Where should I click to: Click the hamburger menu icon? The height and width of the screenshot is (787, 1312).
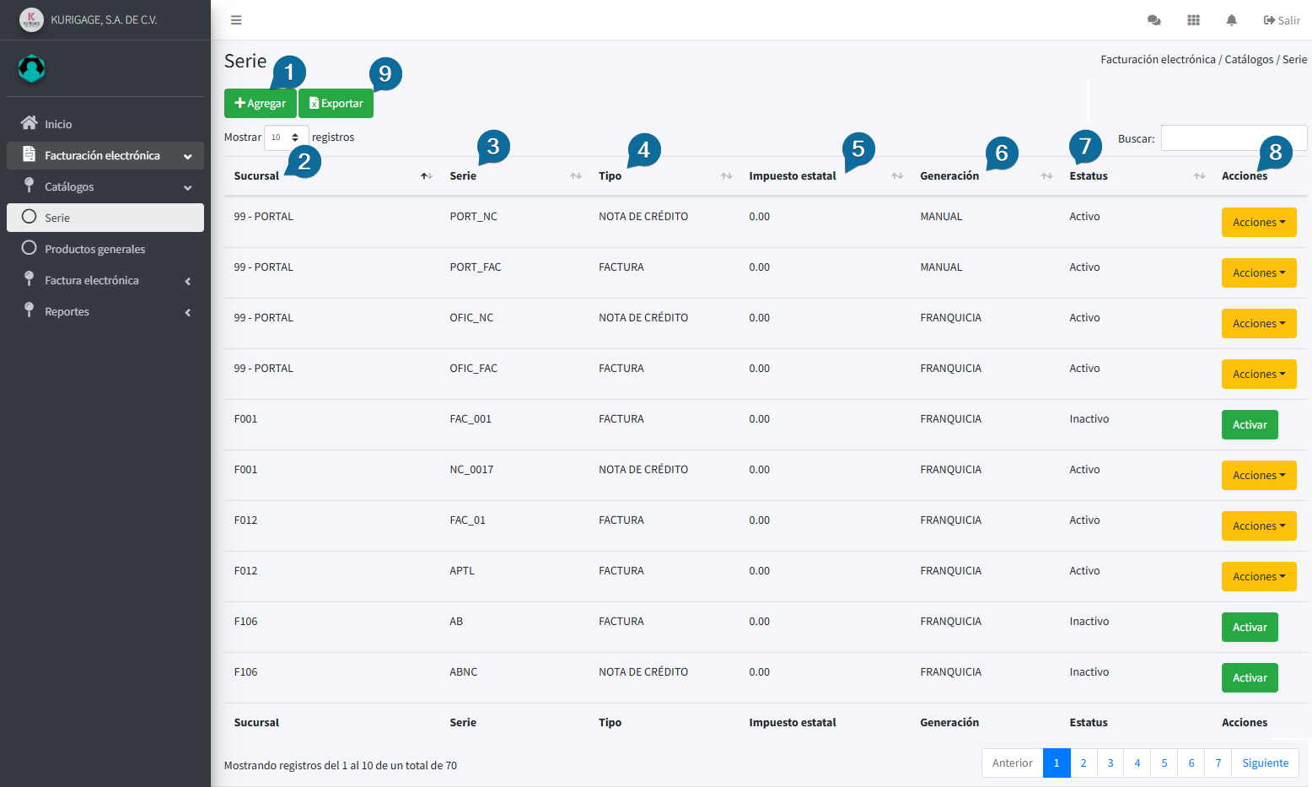tap(236, 20)
